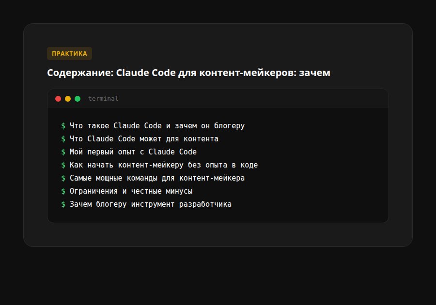Click the $ prompt before 'Самые мощные команды'
The width and height of the screenshot is (436, 305).
point(63,178)
